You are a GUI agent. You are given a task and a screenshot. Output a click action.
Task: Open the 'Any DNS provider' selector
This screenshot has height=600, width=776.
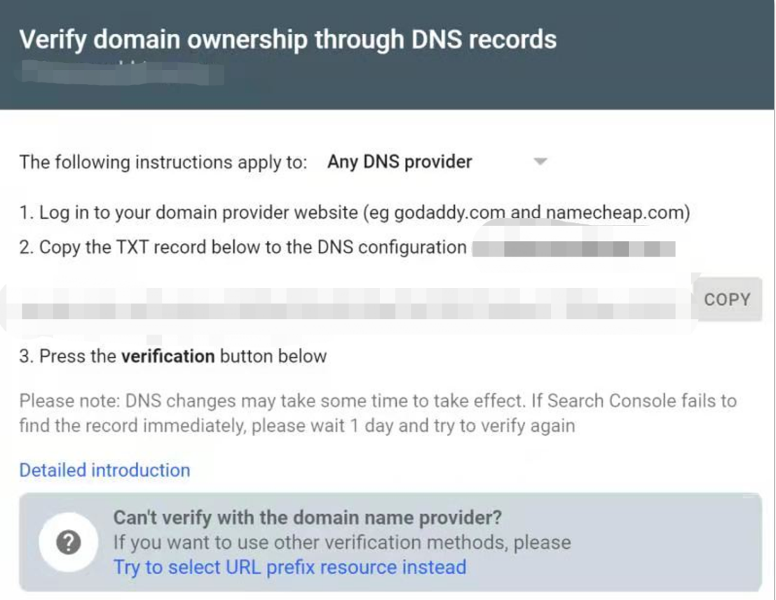pyautogui.click(x=437, y=162)
